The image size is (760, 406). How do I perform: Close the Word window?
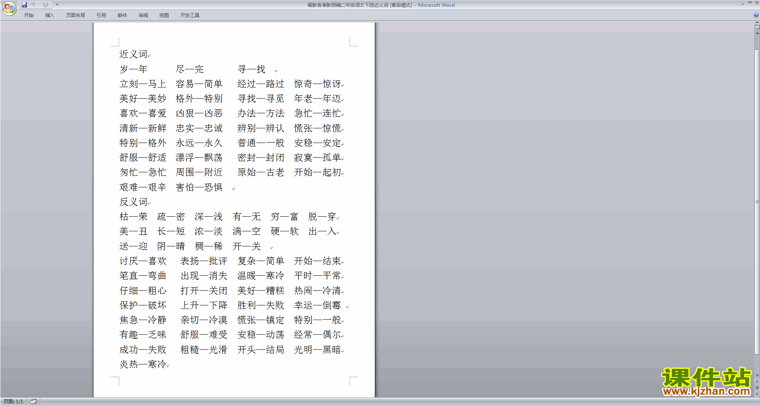pos(756,4)
